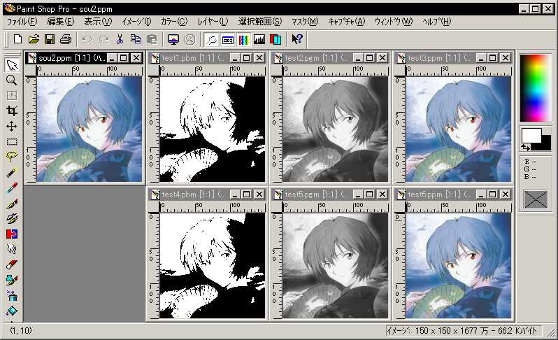Cut selection using the scissors icon

point(120,39)
